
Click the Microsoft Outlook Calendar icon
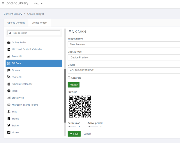tap(9, 49)
